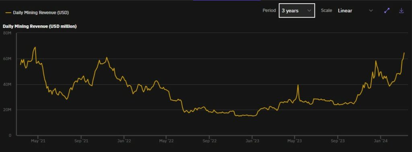Viewport: 412px width, 152px height.
Task: Click the Jan '24 x-axis label
Action: coord(380,141)
